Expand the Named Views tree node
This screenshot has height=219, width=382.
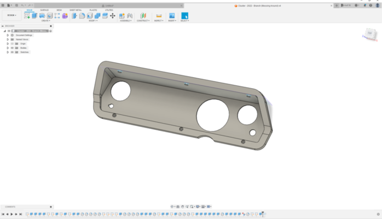point(8,39)
